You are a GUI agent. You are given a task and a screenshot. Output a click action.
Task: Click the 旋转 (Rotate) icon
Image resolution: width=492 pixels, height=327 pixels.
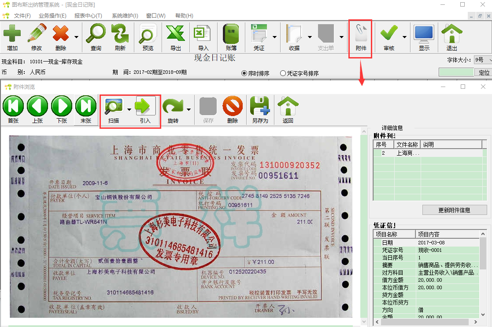click(173, 106)
